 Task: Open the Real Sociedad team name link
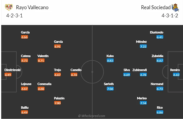click(156, 7)
